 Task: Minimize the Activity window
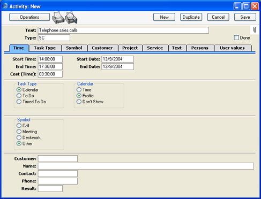(237, 6)
